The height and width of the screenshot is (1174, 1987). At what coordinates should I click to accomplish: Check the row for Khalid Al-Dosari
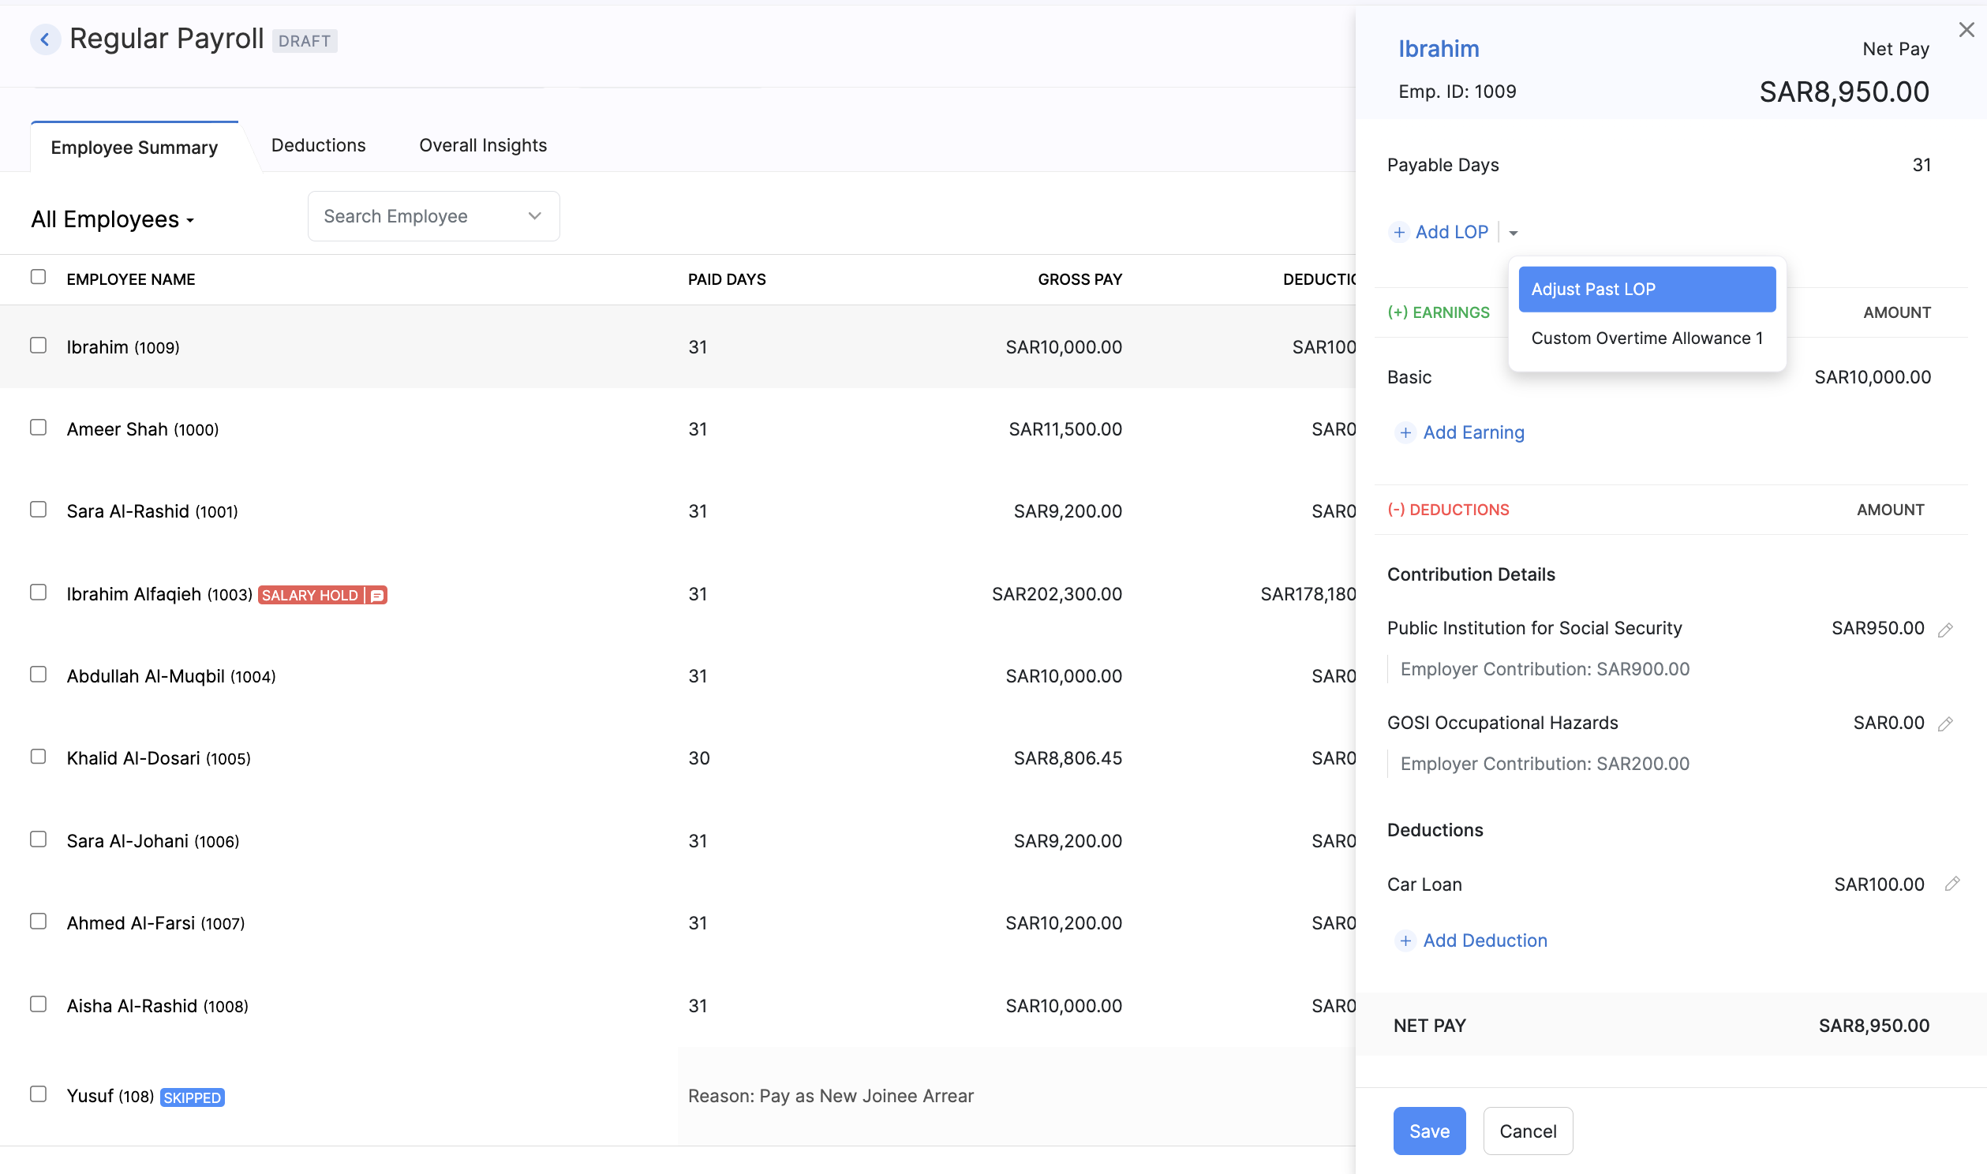(x=39, y=757)
